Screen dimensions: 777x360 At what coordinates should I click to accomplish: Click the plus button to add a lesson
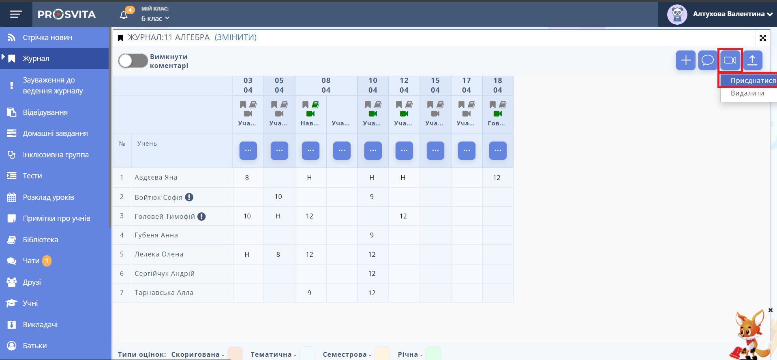pyautogui.click(x=685, y=60)
